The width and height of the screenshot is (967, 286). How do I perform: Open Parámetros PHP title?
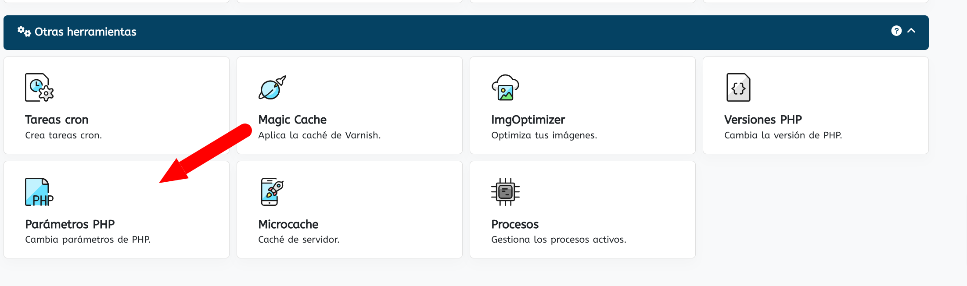tap(70, 224)
